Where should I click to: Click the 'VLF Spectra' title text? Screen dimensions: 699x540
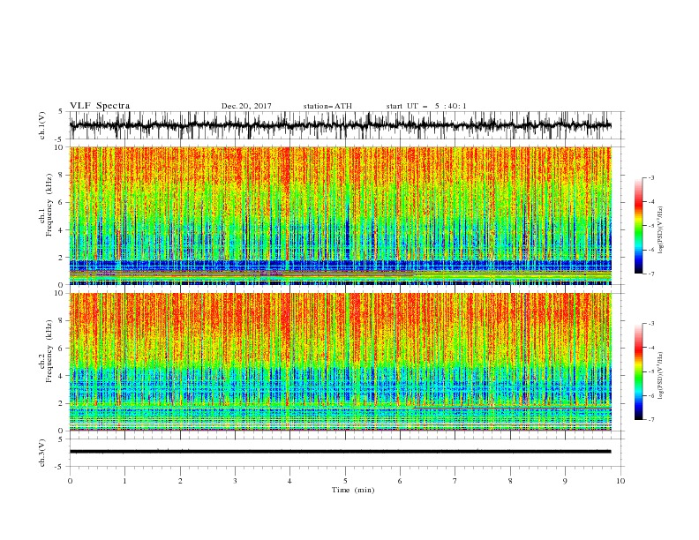click(x=100, y=106)
